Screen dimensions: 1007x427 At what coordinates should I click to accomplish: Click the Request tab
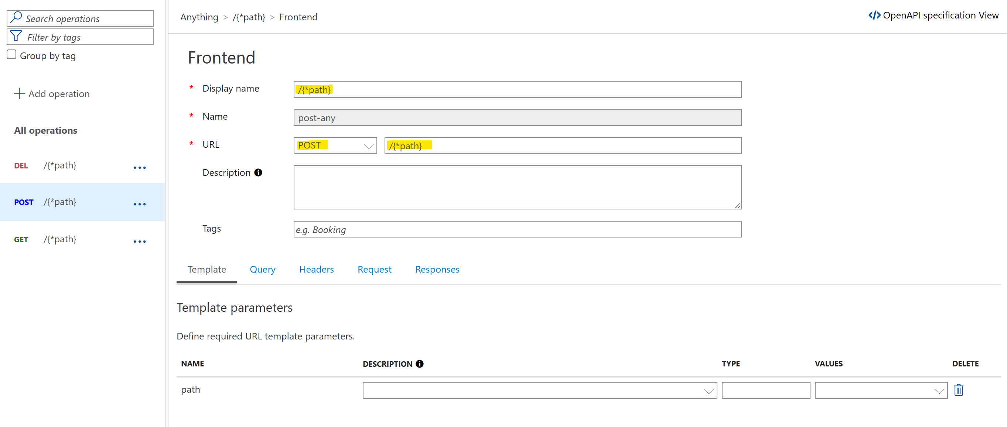pyautogui.click(x=374, y=269)
